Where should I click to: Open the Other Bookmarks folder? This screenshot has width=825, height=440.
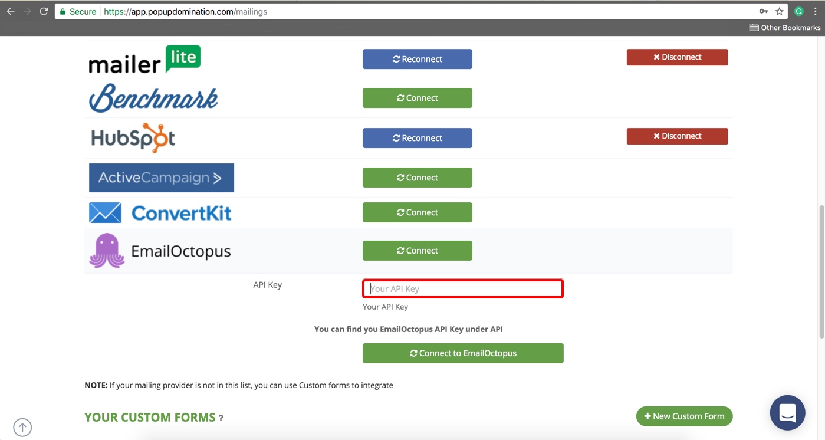pos(785,27)
